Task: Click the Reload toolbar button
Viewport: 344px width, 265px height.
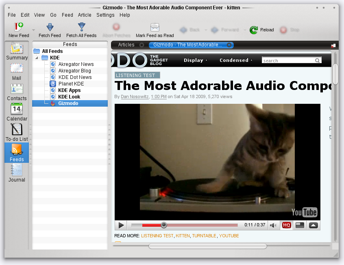Action: point(262,30)
